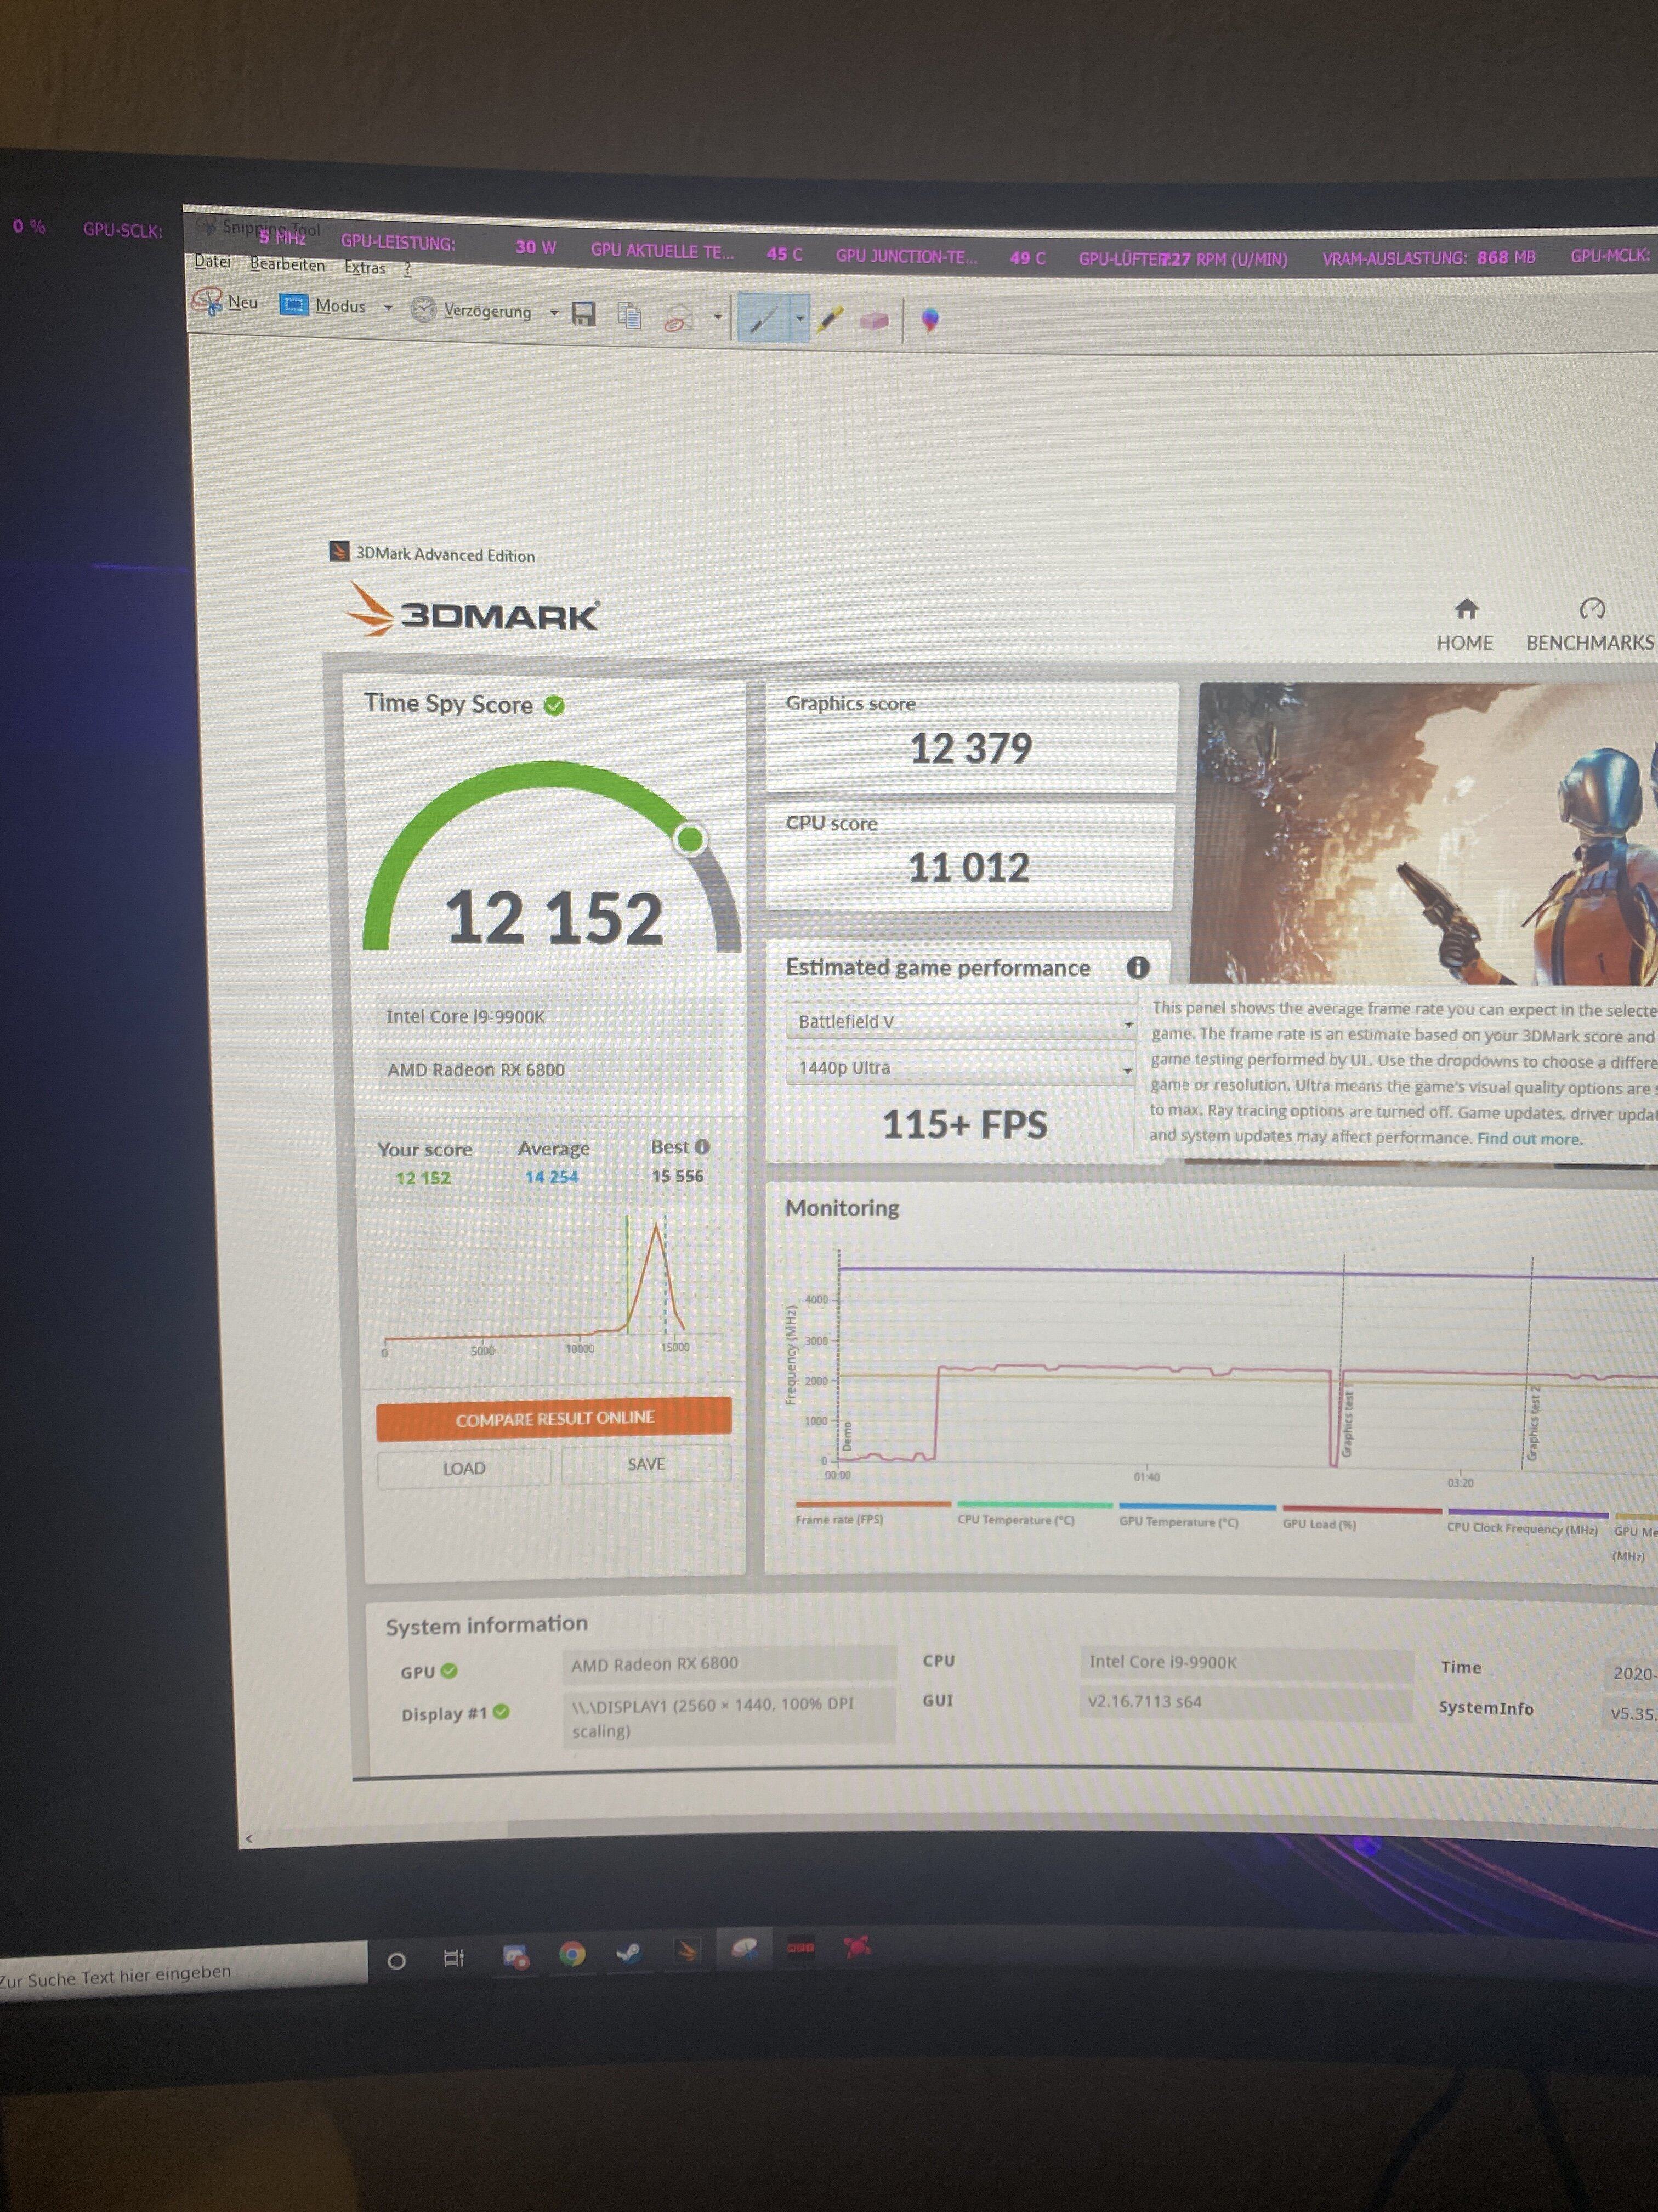Send the snip via the envelope icon
Screen dimensions: 1658x2212
(x=679, y=318)
